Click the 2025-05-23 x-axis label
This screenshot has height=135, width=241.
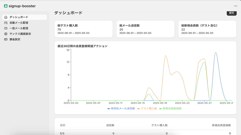tap(182, 103)
